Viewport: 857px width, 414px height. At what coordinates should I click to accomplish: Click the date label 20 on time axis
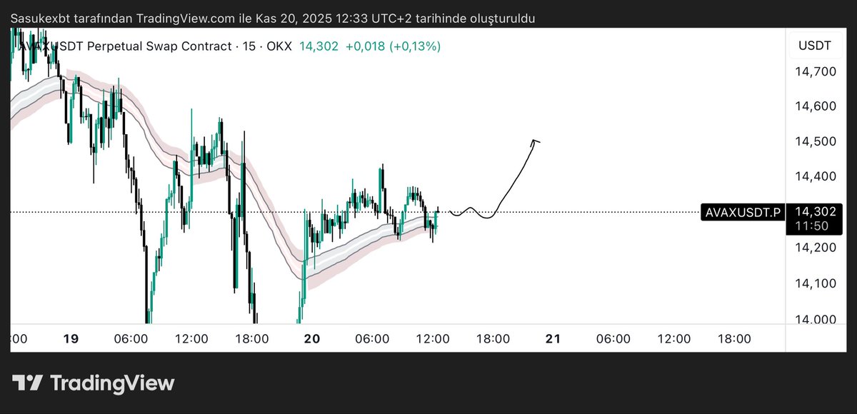311,339
